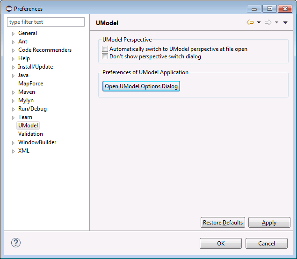Select Code Recommenders preferences page

[x=45, y=50]
